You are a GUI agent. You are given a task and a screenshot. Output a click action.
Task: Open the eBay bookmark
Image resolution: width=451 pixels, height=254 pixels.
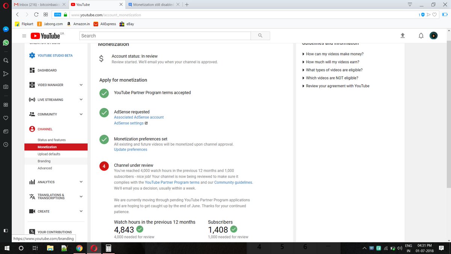[127, 24]
